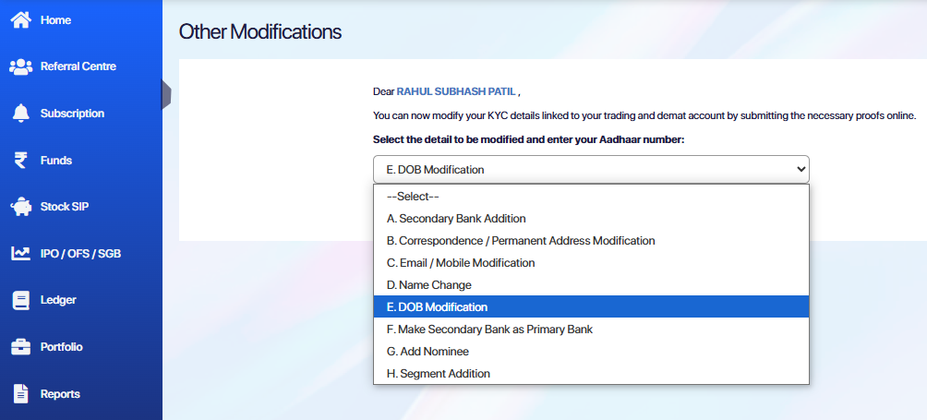Pick Correspondence / Permanent Address Modification
This screenshot has width=927, height=420.
click(x=521, y=241)
